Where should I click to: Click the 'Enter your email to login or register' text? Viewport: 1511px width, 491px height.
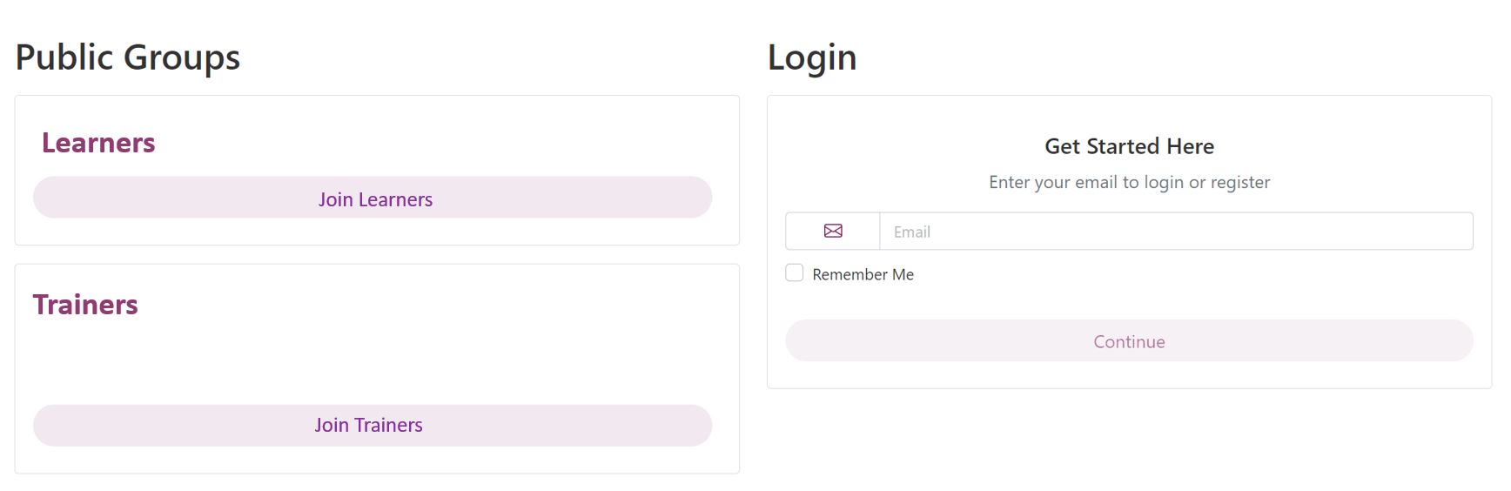tap(1129, 182)
